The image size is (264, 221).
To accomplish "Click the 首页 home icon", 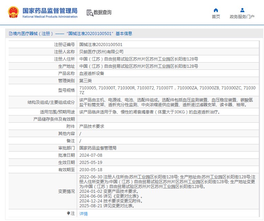I will pyautogui.click(x=216, y=10).
